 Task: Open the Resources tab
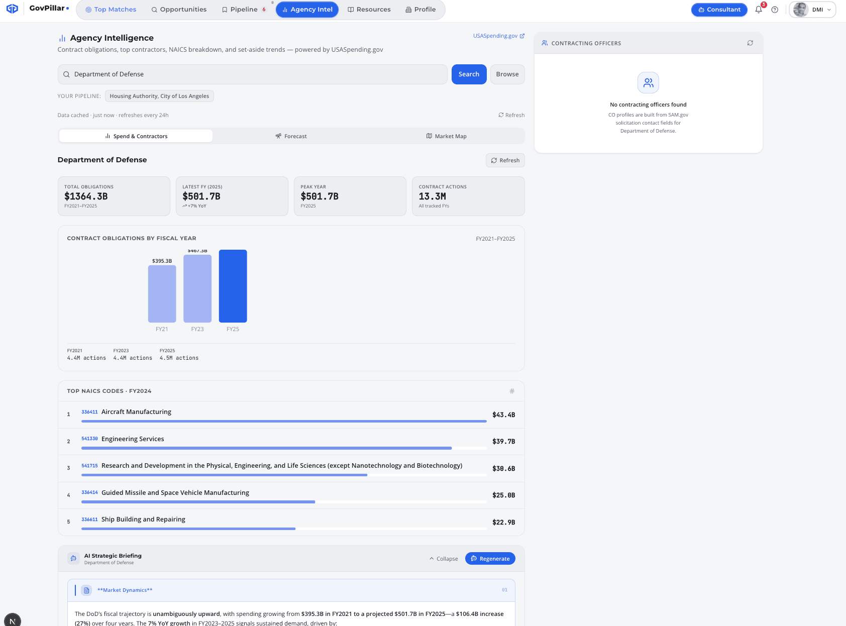pyautogui.click(x=369, y=10)
